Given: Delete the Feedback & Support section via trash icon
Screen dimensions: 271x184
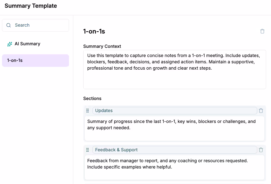Looking at the screenshot, I should coord(261,150).
